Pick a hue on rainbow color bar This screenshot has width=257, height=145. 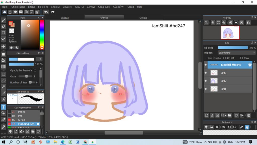(42, 34)
